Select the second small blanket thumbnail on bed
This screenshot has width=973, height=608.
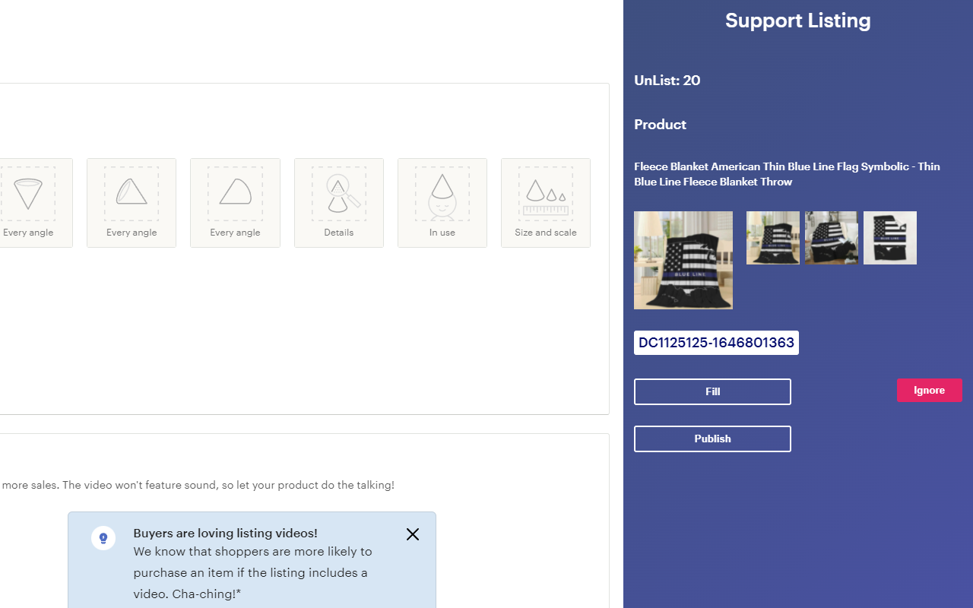pyautogui.click(x=832, y=238)
